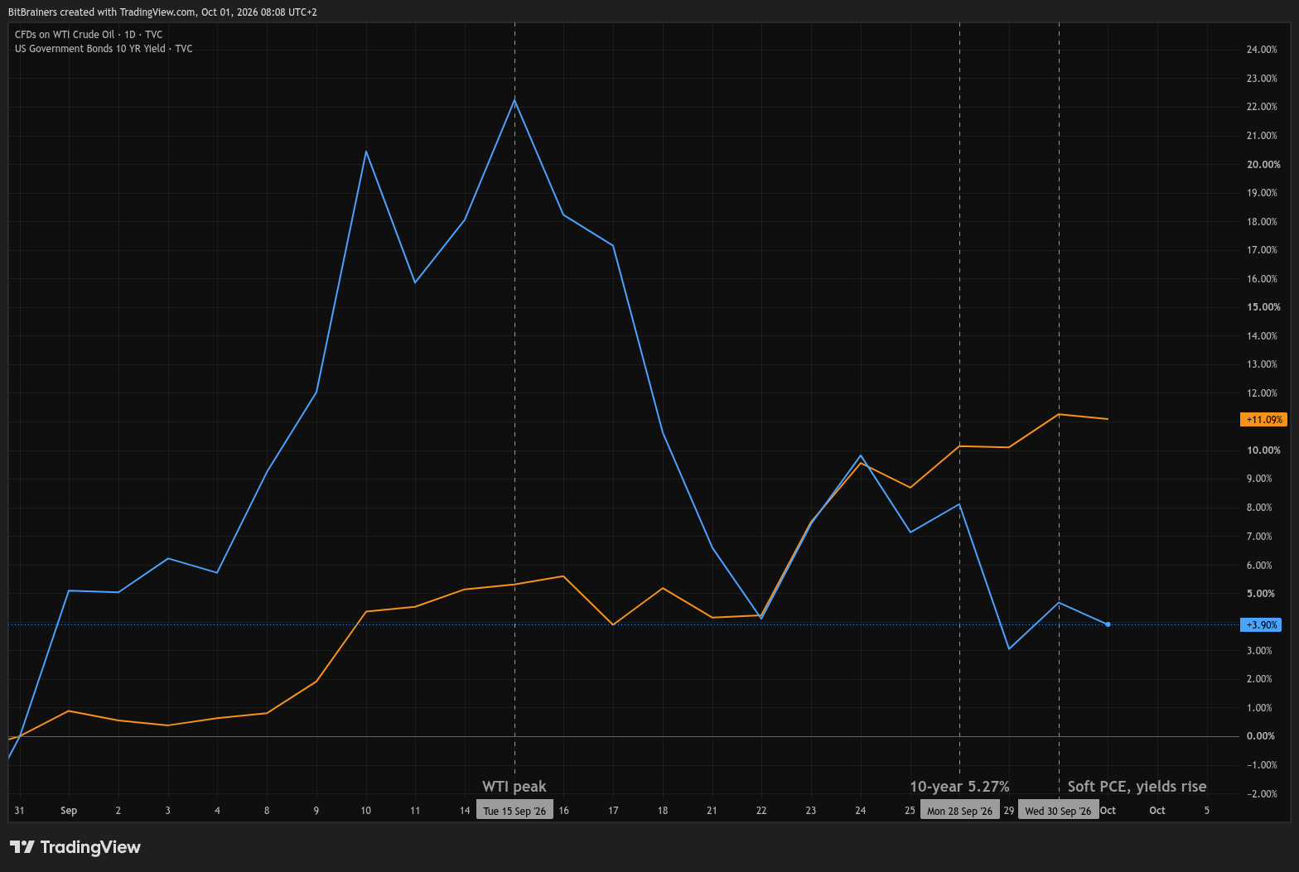Screen dimensions: 1299x872
Task: Click the −2.00% axis label
Action: coord(1262,794)
